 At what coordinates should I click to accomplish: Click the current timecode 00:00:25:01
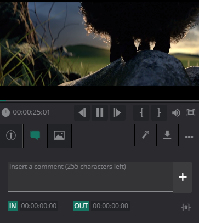(31, 112)
